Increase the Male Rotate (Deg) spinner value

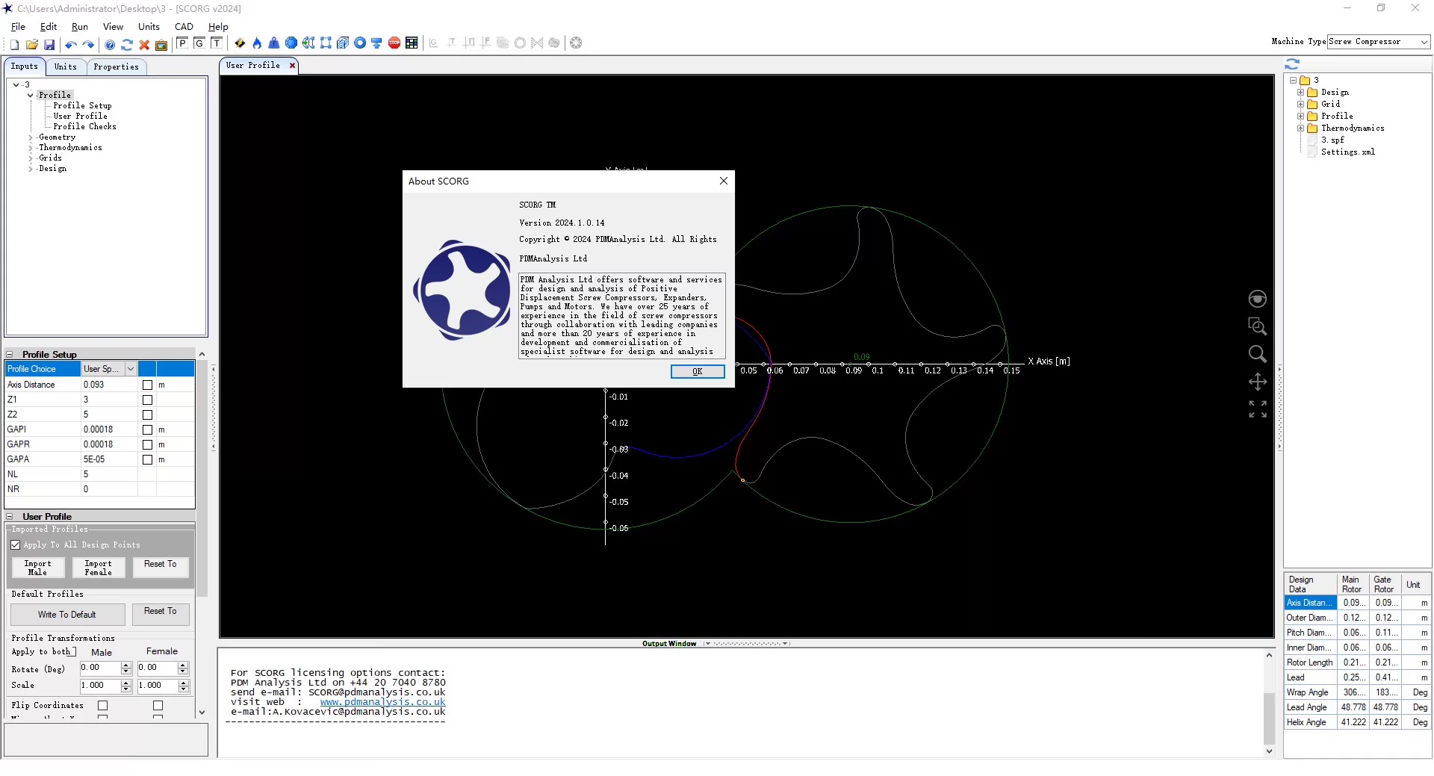[126, 665]
